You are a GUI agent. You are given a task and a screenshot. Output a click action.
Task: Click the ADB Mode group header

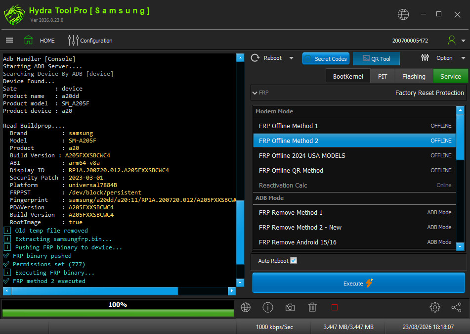point(354,198)
